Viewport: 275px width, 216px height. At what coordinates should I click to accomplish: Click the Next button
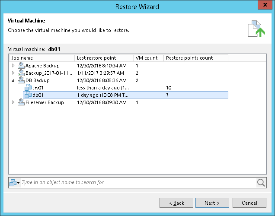pyautogui.click(x=212, y=203)
